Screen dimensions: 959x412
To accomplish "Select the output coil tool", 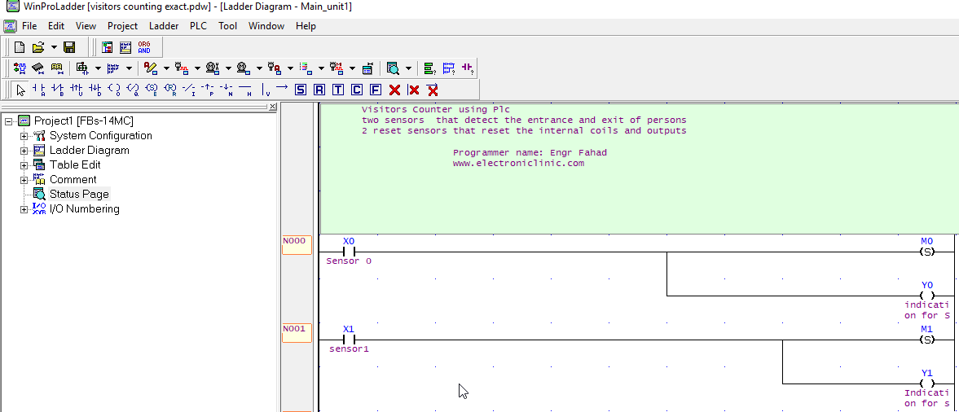I will [x=113, y=90].
